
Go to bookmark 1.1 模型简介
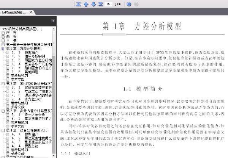pyautogui.click(x=25, y=52)
